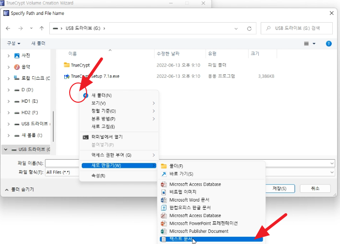The height and width of the screenshot is (244, 340).
Task: Go up one folder level
Action: (x=42, y=28)
